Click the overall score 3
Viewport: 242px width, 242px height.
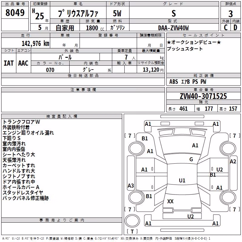tap(231, 14)
